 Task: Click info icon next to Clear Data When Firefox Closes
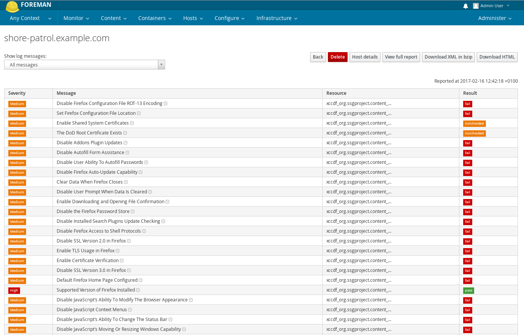click(126, 182)
